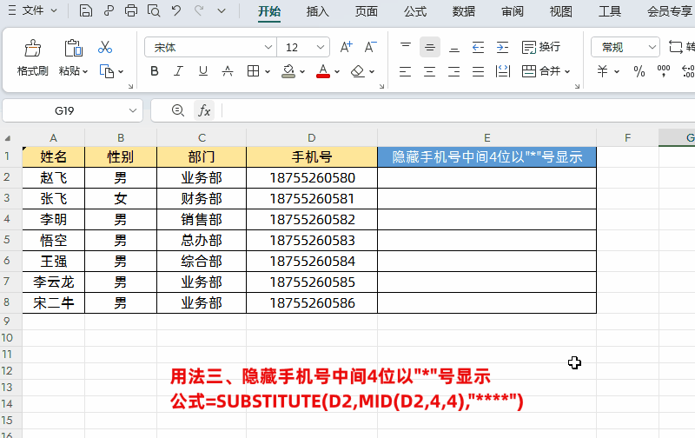Click the Copy icon
The height and width of the screenshot is (438, 695).
106,71
